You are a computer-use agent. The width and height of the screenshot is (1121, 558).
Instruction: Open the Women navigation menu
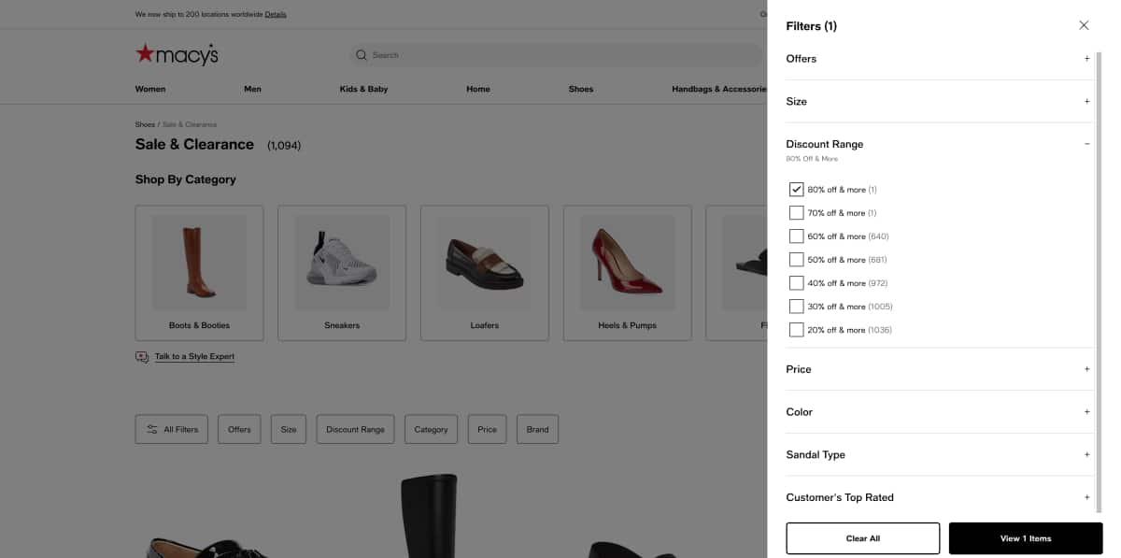pyautogui.click(x=149, y=89)
